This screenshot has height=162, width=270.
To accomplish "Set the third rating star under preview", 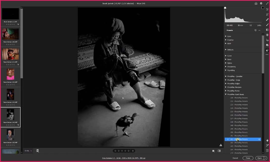I will click(x=122, y=151).
